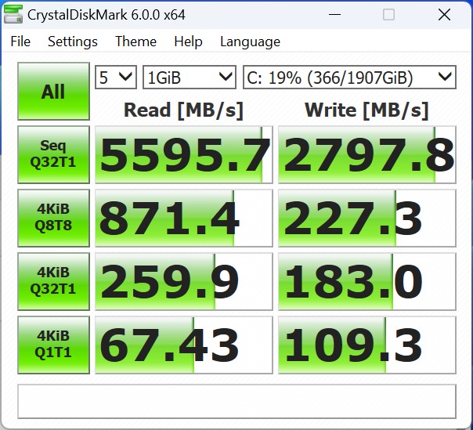This screenshot has height=430, width=473.
Task: Click the Read [MB/s] column header
Action: [x=183, y=110]
